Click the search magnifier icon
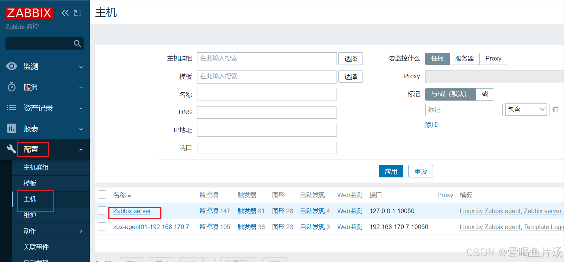Viewport: 564px width, 262px height. pyautogui.click(x=77, y=44)
